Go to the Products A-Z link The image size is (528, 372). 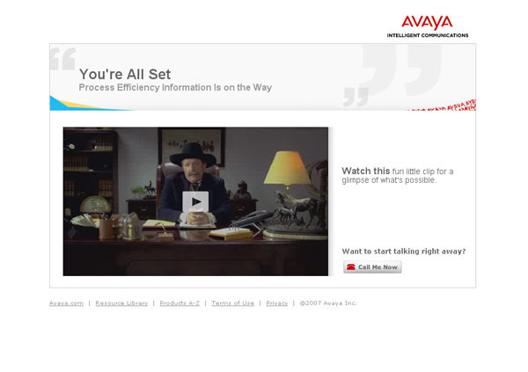coord(180,303)
